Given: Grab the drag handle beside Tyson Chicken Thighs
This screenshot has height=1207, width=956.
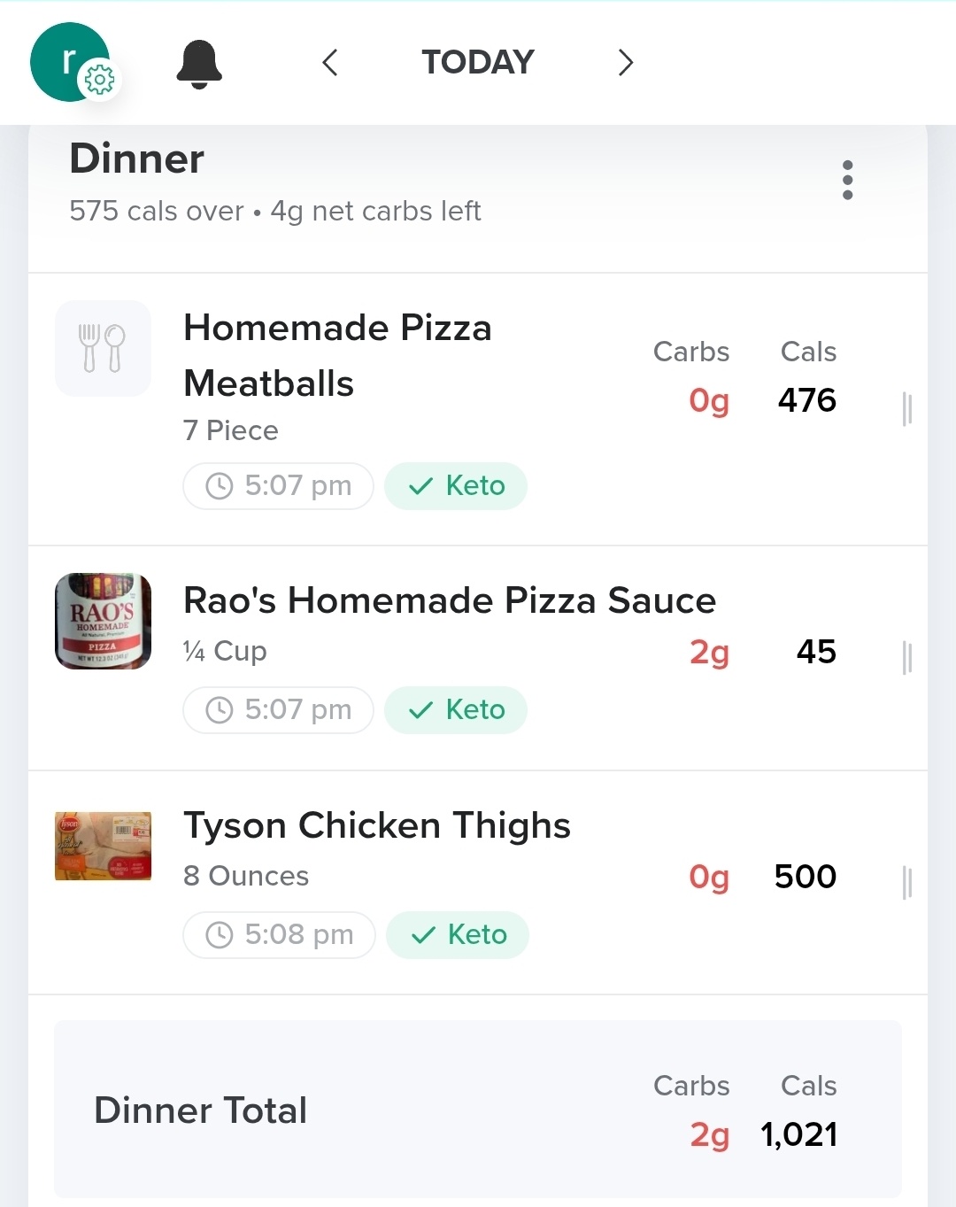Looking at the screenshot, I should pos(906,883).
